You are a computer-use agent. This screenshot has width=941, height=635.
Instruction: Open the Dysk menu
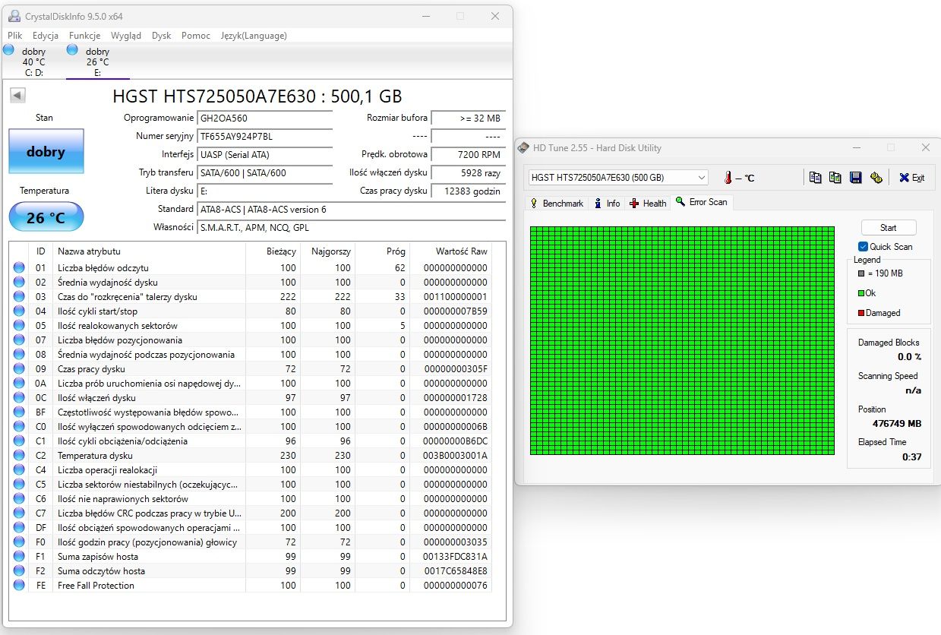pos(161,36)
